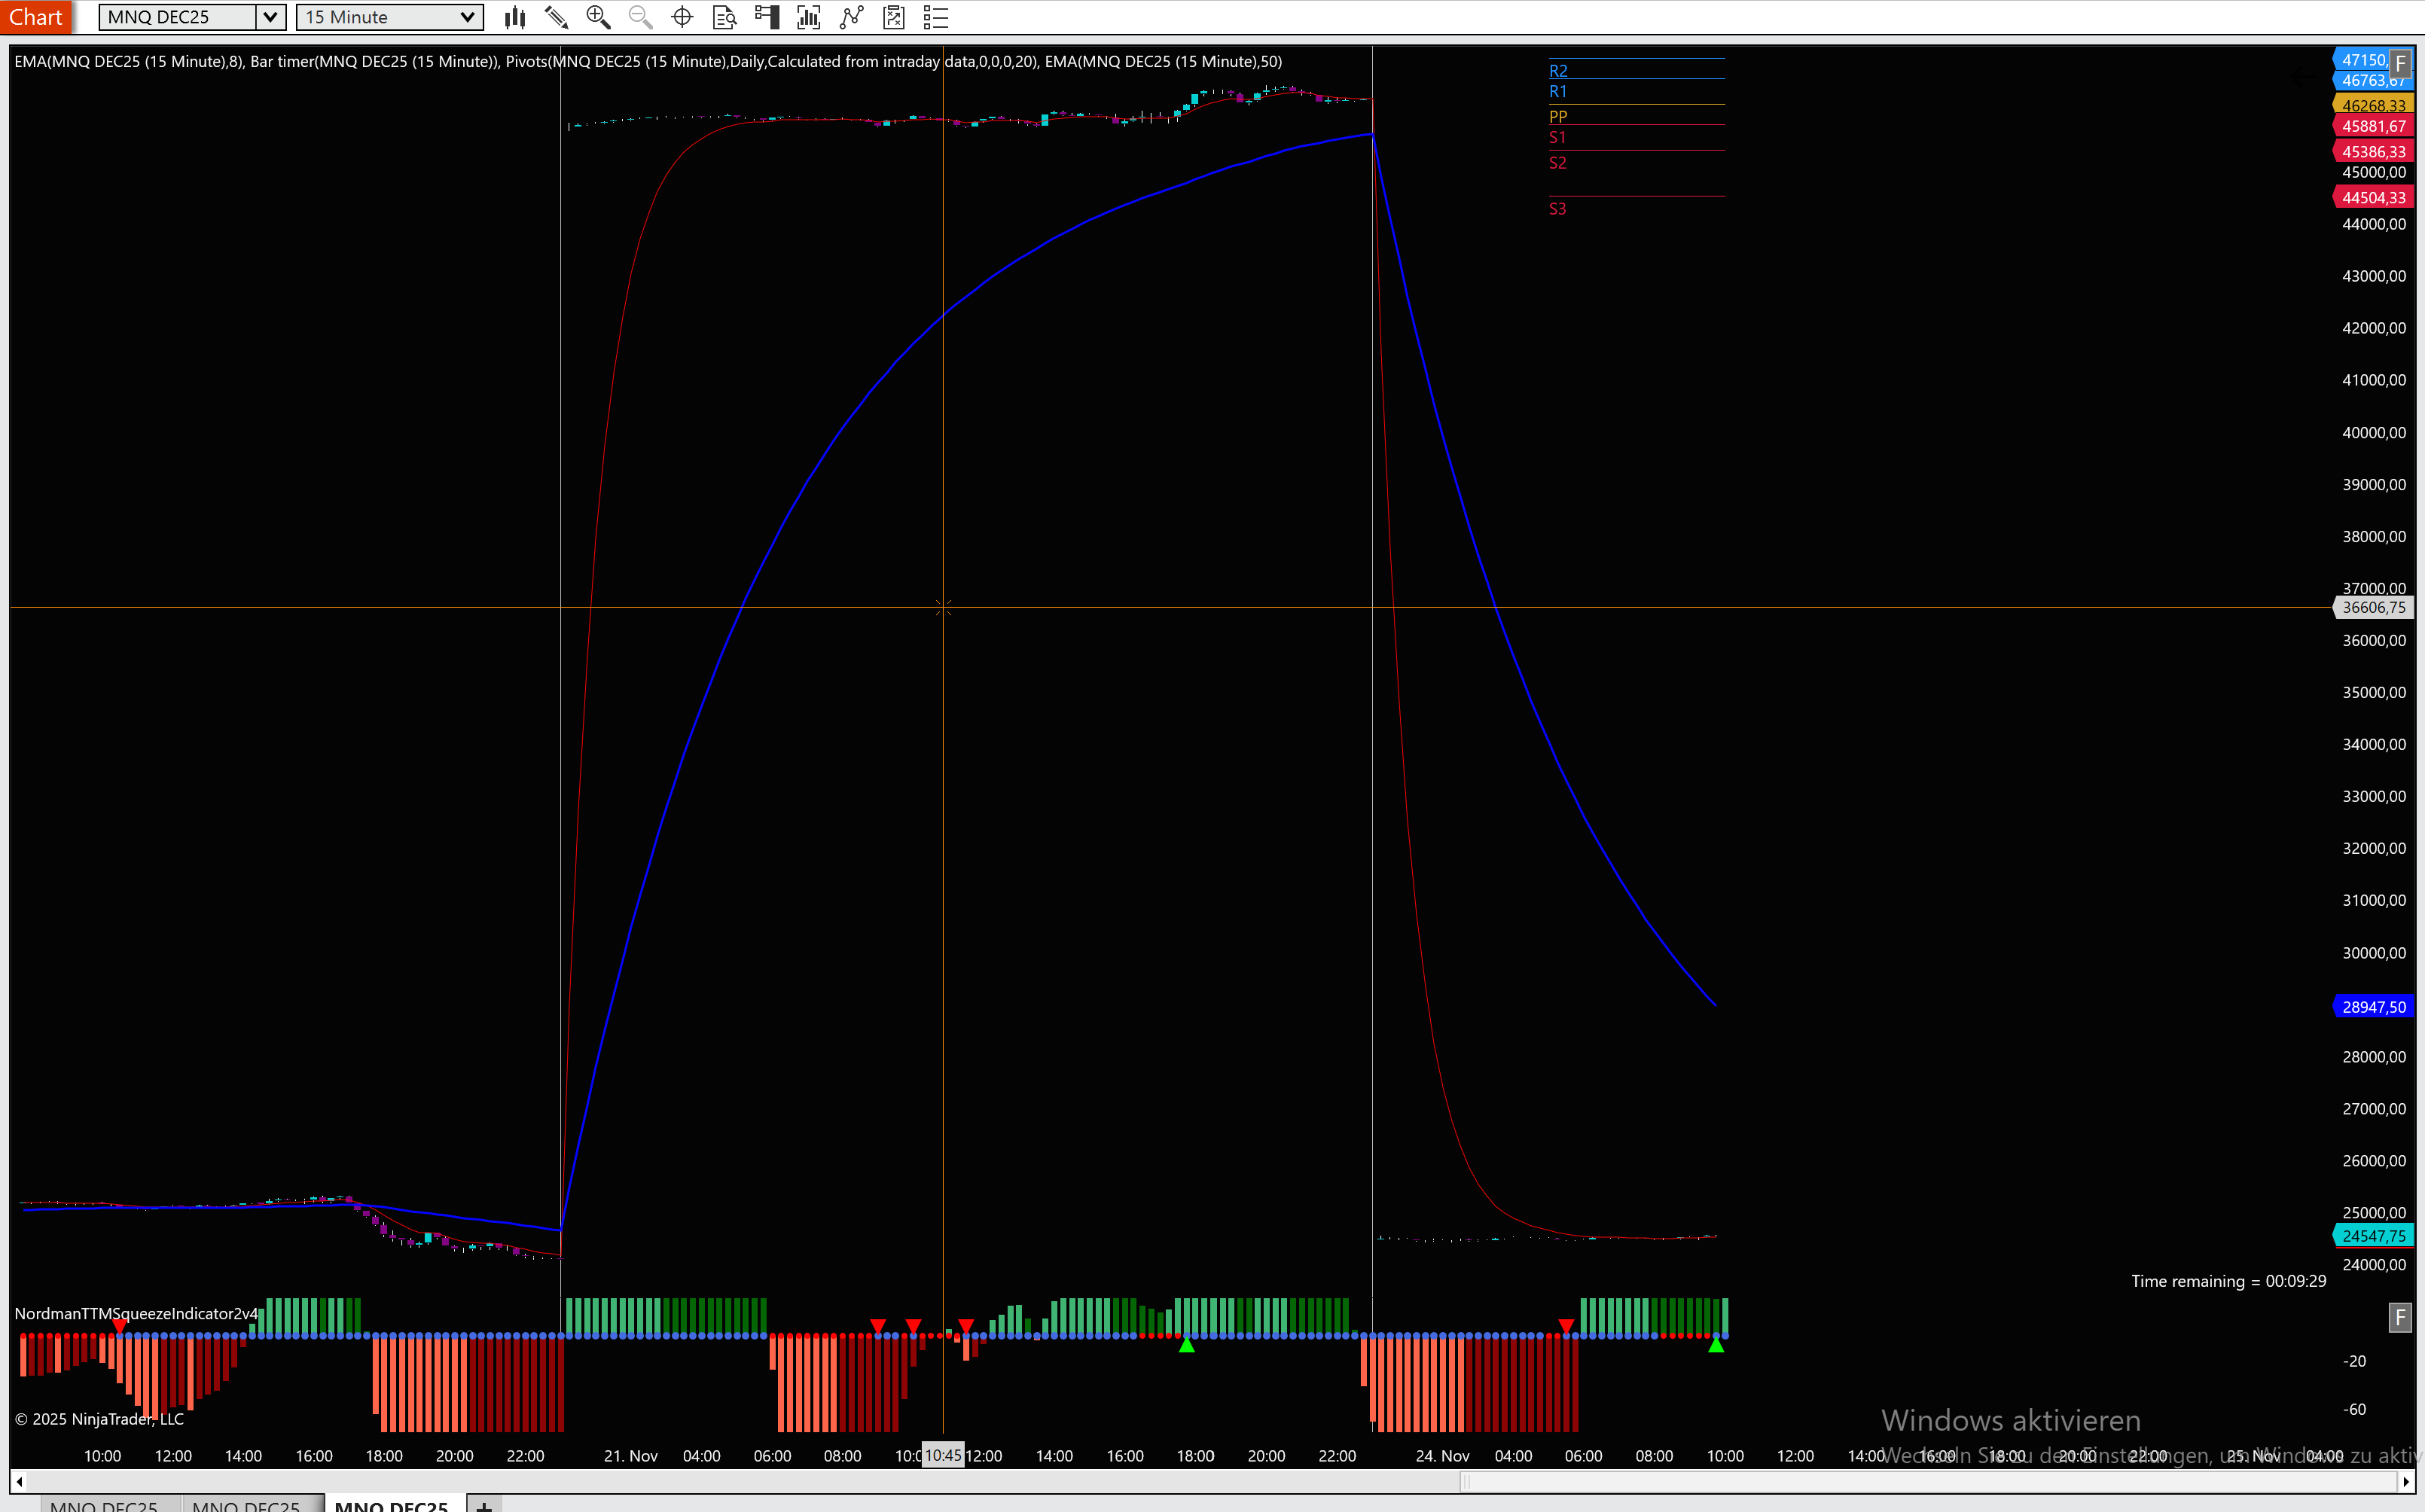2425x1512 pixels.
Task: Open the bar type chart style icon
Action: [x=515, y=17]
